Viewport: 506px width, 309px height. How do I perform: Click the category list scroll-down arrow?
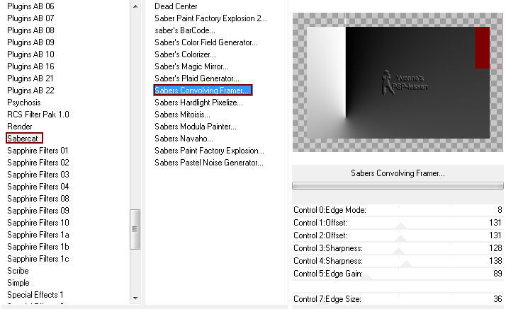135,298
